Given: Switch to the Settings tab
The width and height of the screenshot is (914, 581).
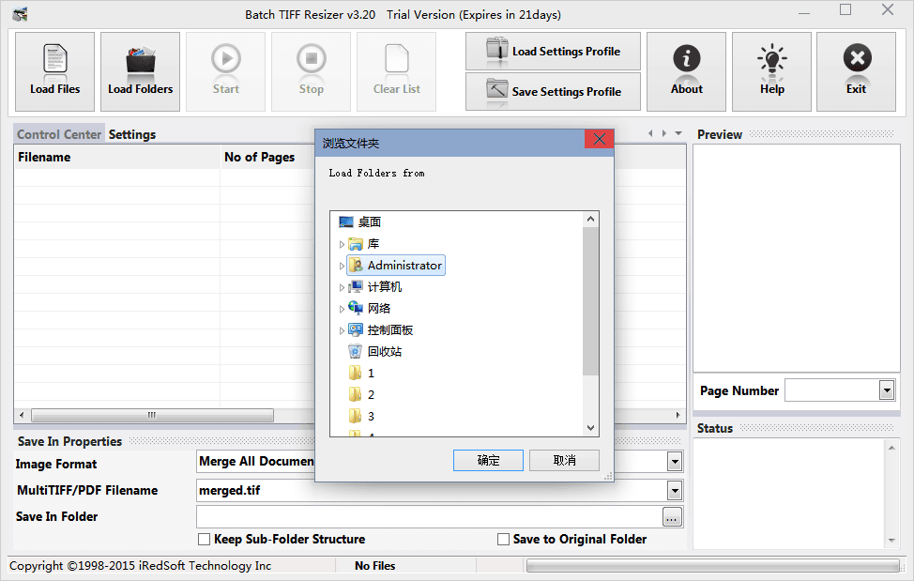Looking at the screenshot, I should coord(132,134).
